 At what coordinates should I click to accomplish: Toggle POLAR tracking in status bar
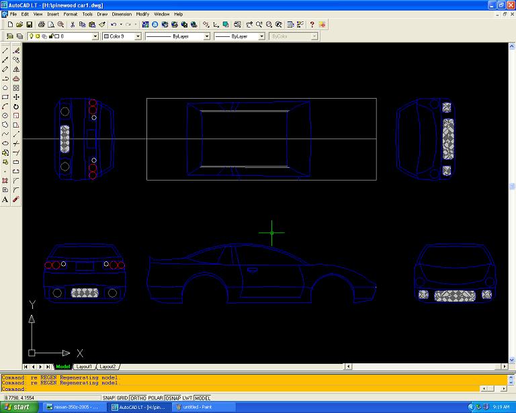pyautogui.click(x=155, y=398)
